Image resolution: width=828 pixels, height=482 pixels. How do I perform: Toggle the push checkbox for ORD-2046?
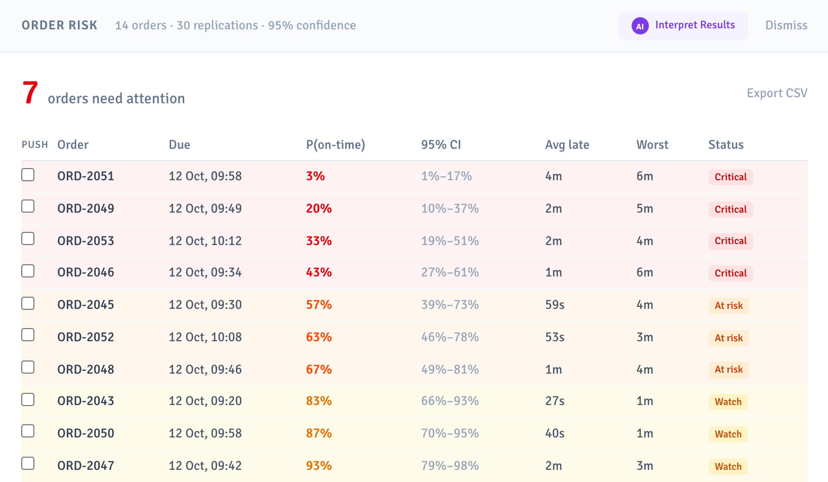click(x=28, y=271)
